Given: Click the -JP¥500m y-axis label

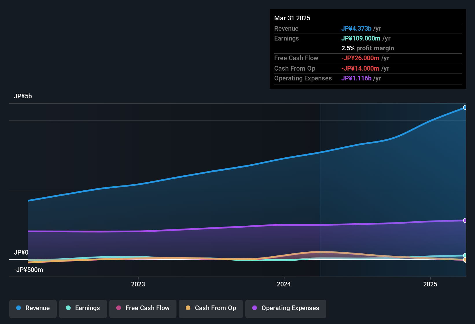Looking at the screenshot, I should pyautogui.click(x=28, y=270).
